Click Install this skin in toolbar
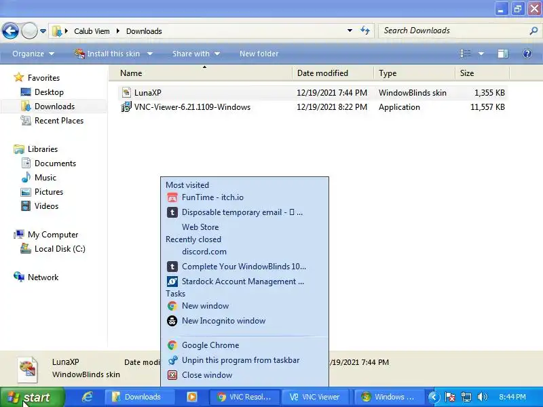 click(107, 54)
